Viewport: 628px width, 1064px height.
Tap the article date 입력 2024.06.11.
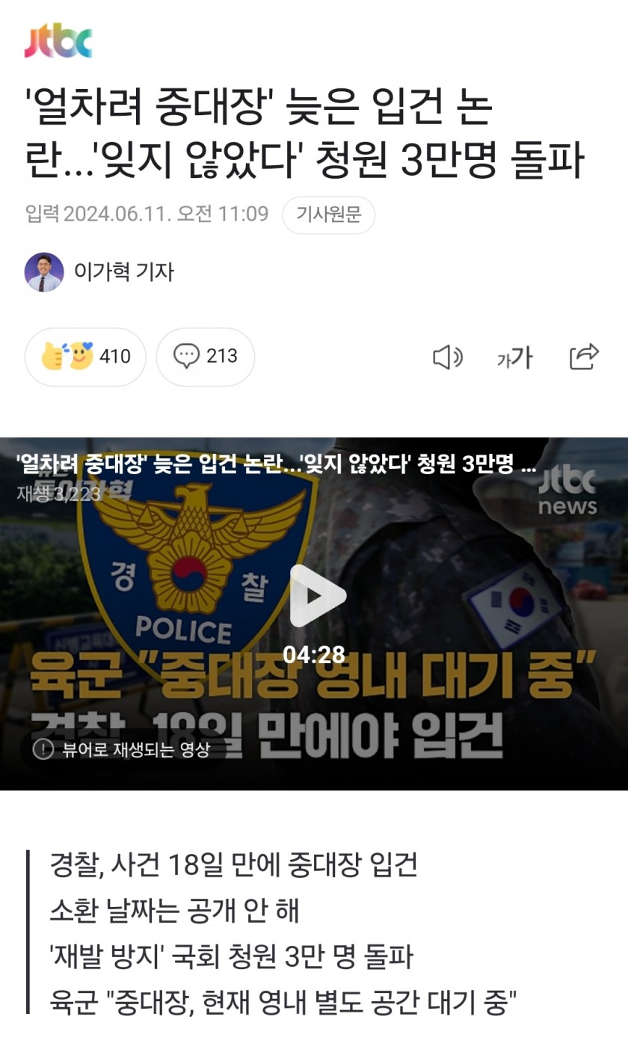point(147,214)
